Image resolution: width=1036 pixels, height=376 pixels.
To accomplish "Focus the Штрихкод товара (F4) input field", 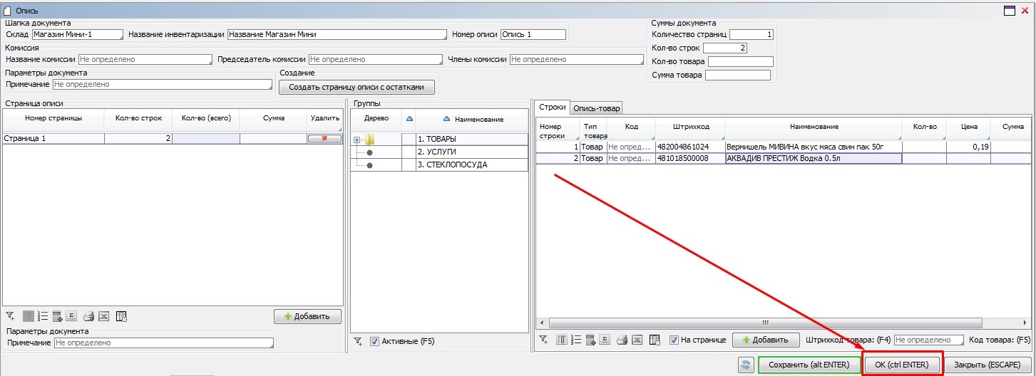I will (928, 340).
